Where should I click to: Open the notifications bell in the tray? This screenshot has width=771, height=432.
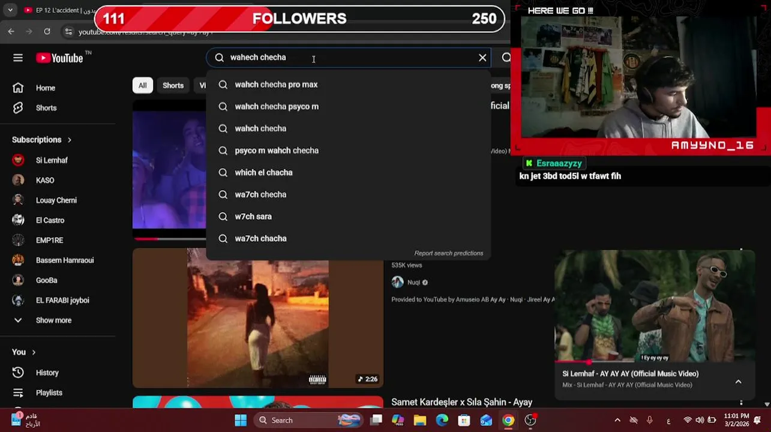tap(758, 420)
